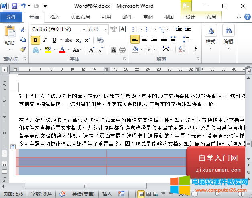Switch to the 页面布局 tab
This screenshot has width=252, height=198.
pos(80,17)
